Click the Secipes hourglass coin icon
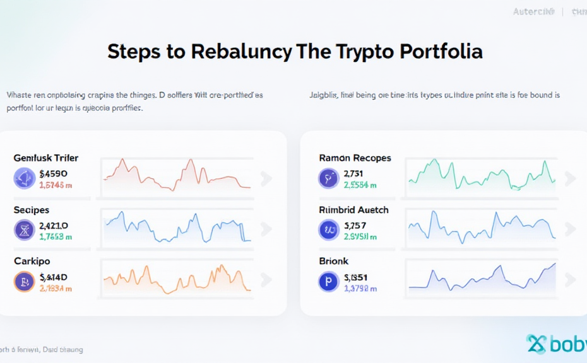The width and height of the screenshot is (587, 363). coord(25,231)
